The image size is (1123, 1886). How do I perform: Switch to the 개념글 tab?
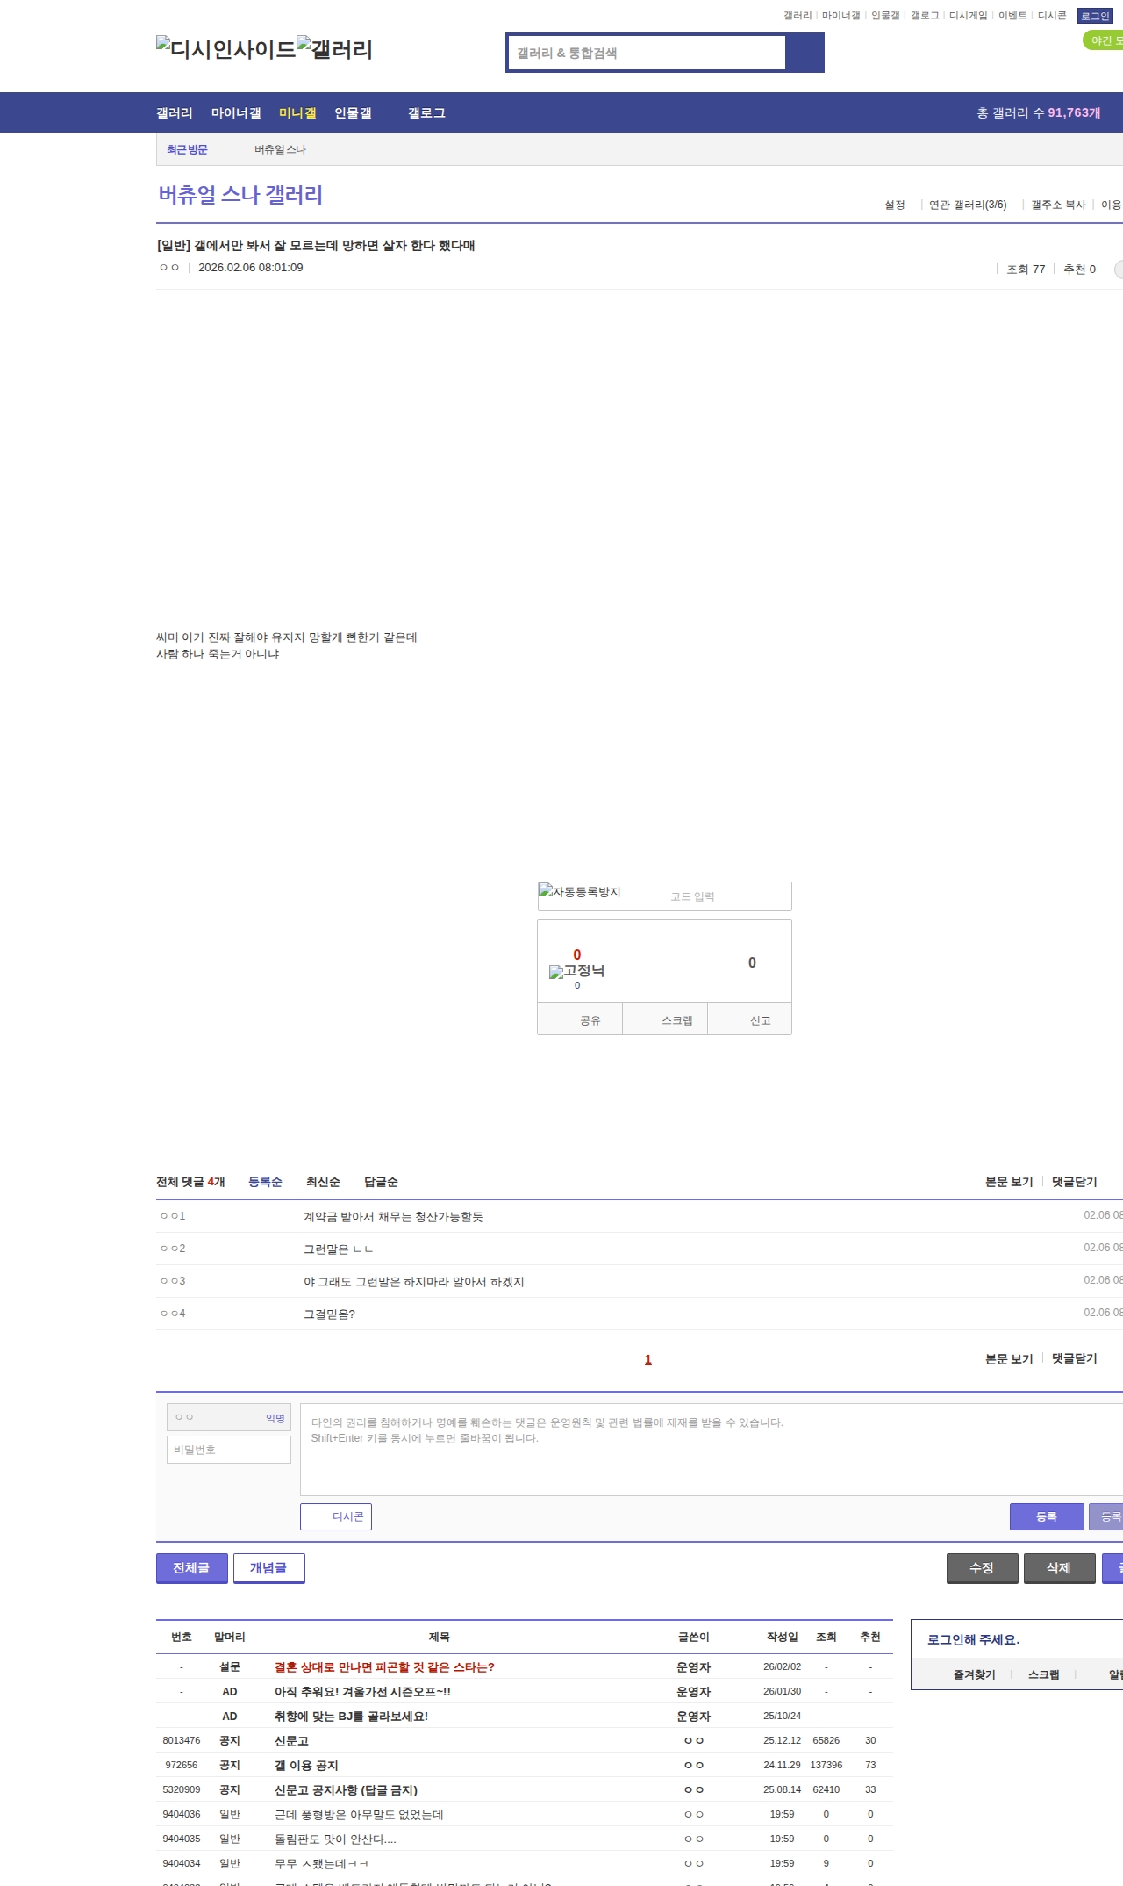[268, 1568]
